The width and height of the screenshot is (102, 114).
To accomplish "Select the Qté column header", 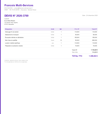I will tap(60, 29).
